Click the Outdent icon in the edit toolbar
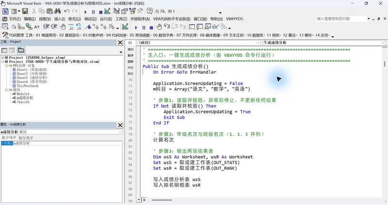This screenshot has height=205, width=388. (54, 27)
